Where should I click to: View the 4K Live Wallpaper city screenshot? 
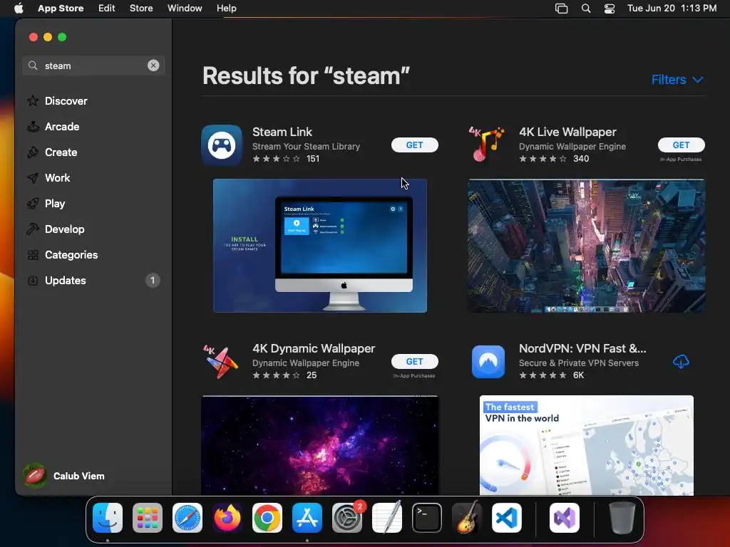click(x=586, y=246)
